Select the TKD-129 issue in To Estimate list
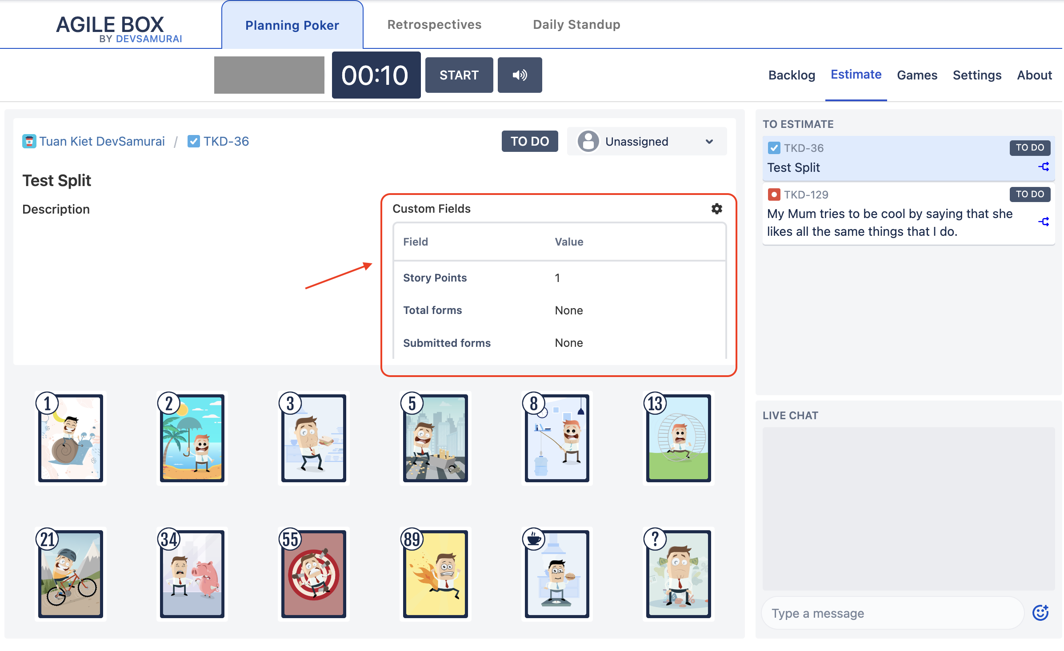This screenshot has width=1064, height=651. pyautogui.click(x=908, y=214)
